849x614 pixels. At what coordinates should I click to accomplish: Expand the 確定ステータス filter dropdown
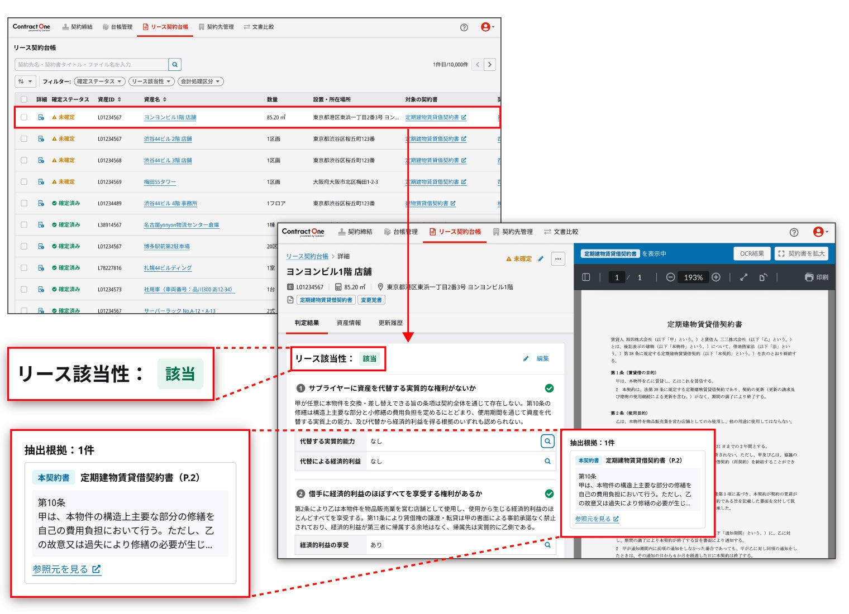click(x=99, y=81)
